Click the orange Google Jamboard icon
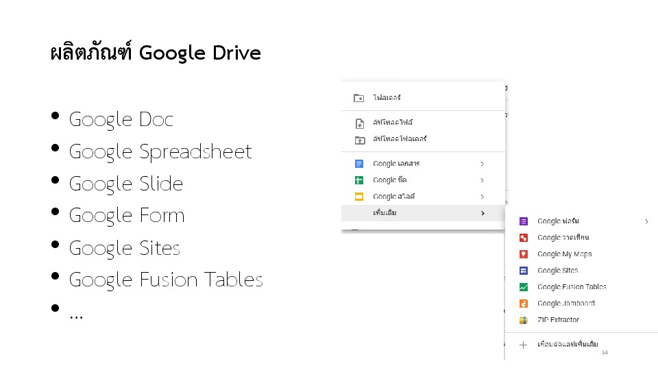The height and width of the screenshot is (370, 658). point(523,304)
